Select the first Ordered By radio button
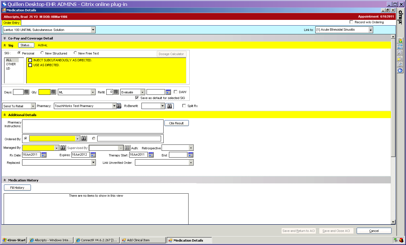 (x=26, y=138)
